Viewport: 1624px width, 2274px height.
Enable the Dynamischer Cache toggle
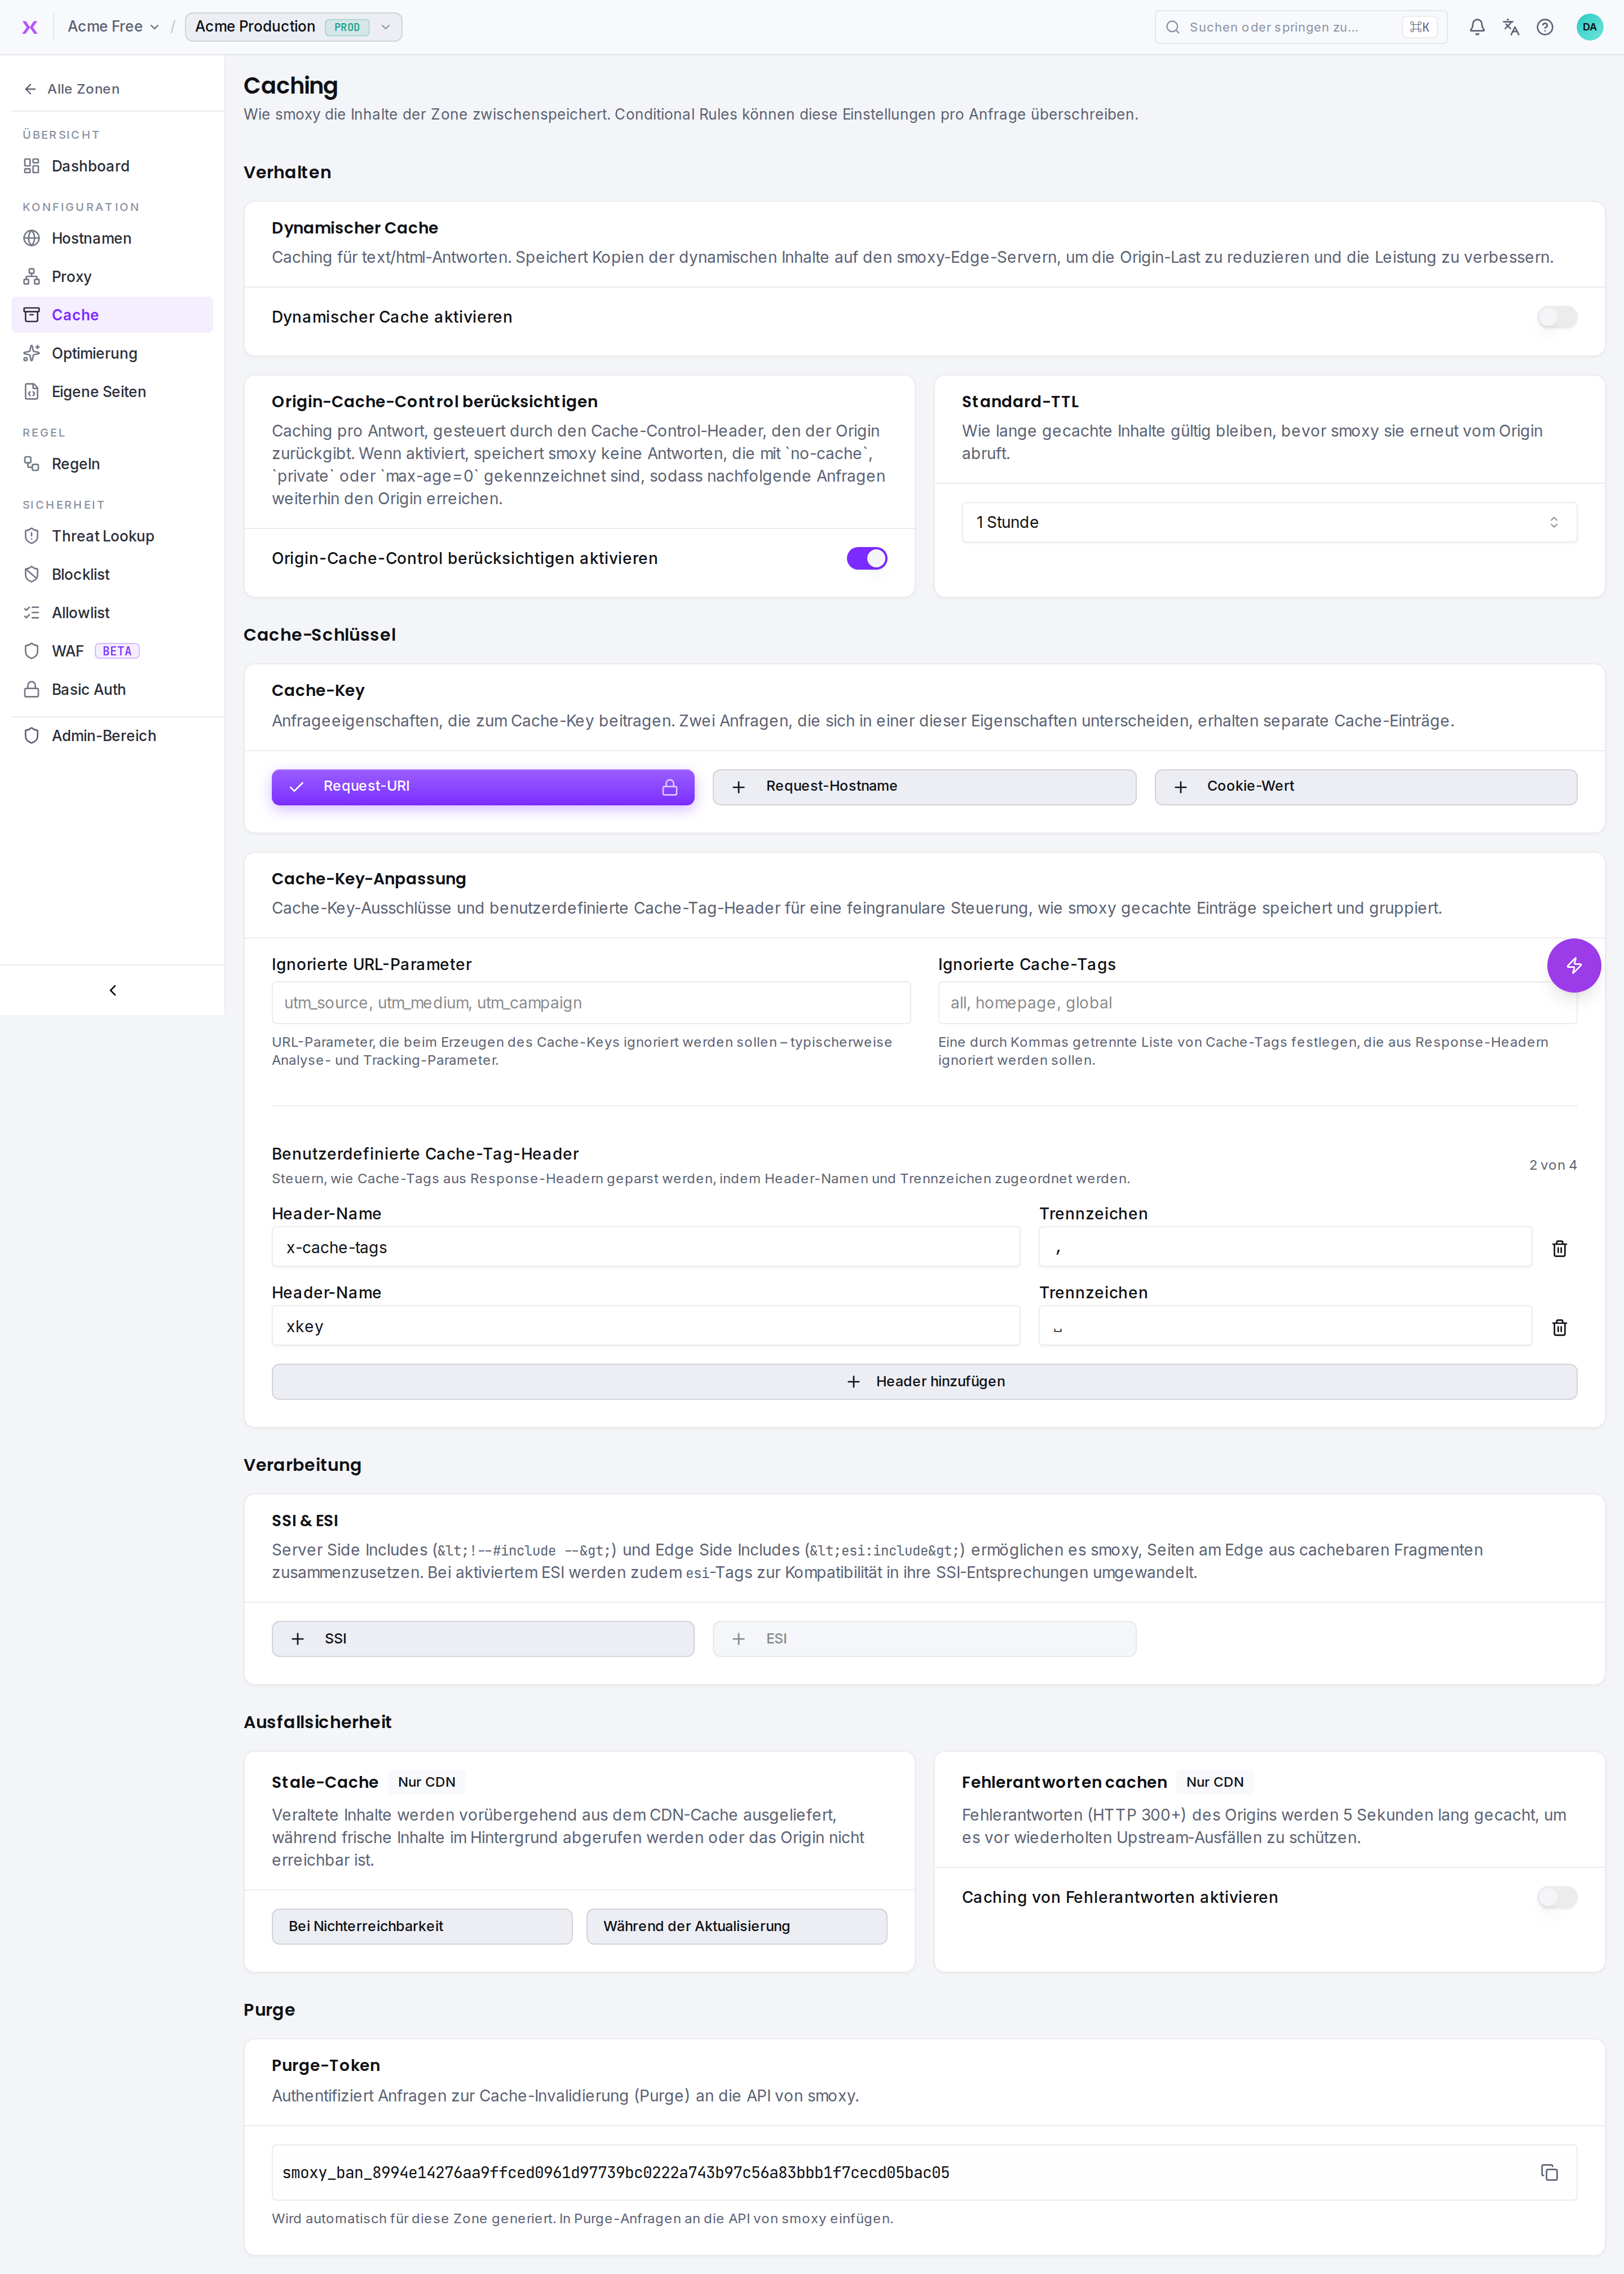coord(1557,317)
